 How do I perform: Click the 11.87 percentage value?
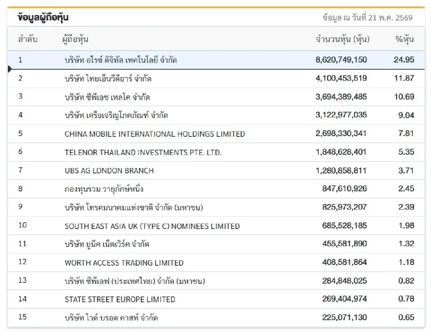tap(404, 78)
